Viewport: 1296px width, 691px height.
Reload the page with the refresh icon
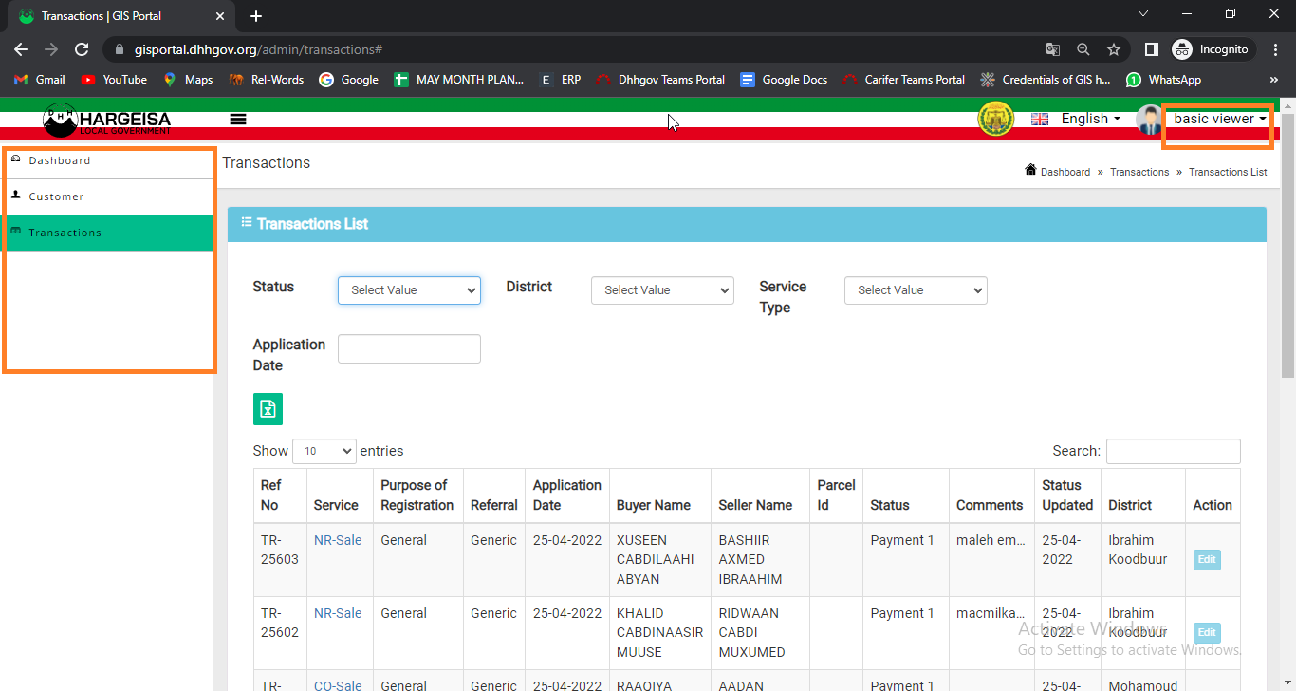(82, 49)
